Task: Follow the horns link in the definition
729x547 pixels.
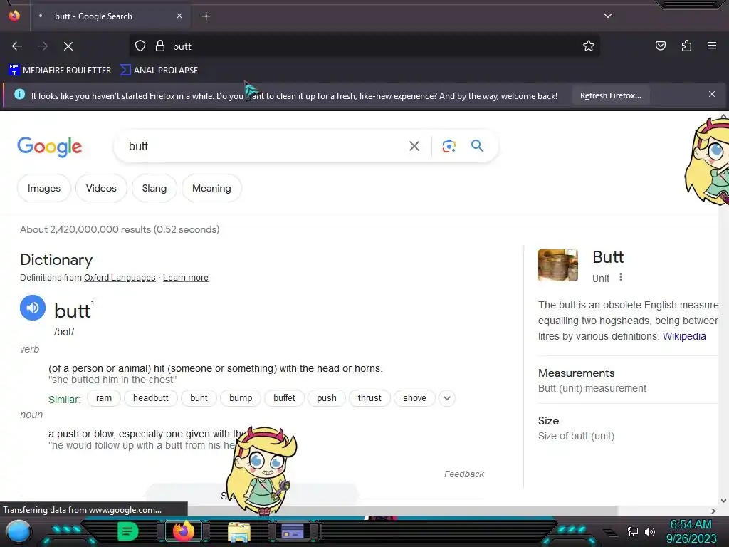Action: [367, 368]
